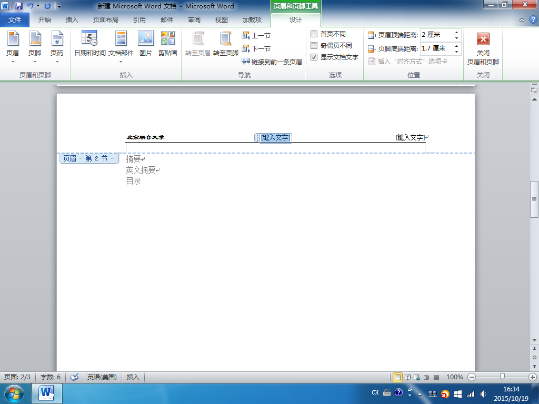
Task: Enable 首页不同 checkbox
Action: pyautogui.click(x=314, y=34)
